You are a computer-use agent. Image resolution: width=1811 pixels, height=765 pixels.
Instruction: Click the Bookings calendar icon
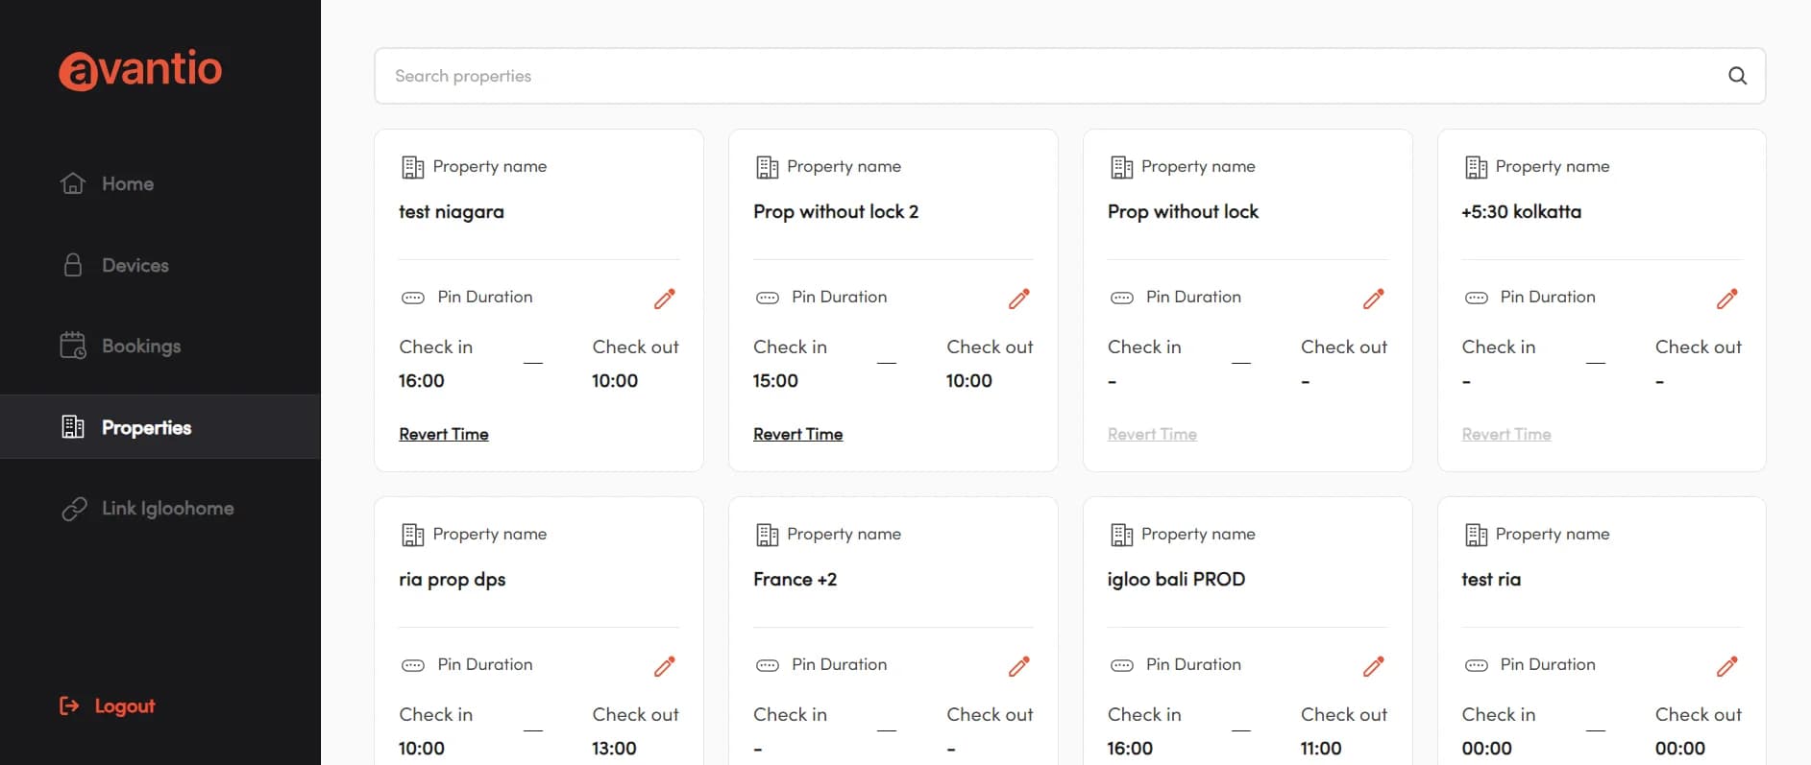pos(73,346)
